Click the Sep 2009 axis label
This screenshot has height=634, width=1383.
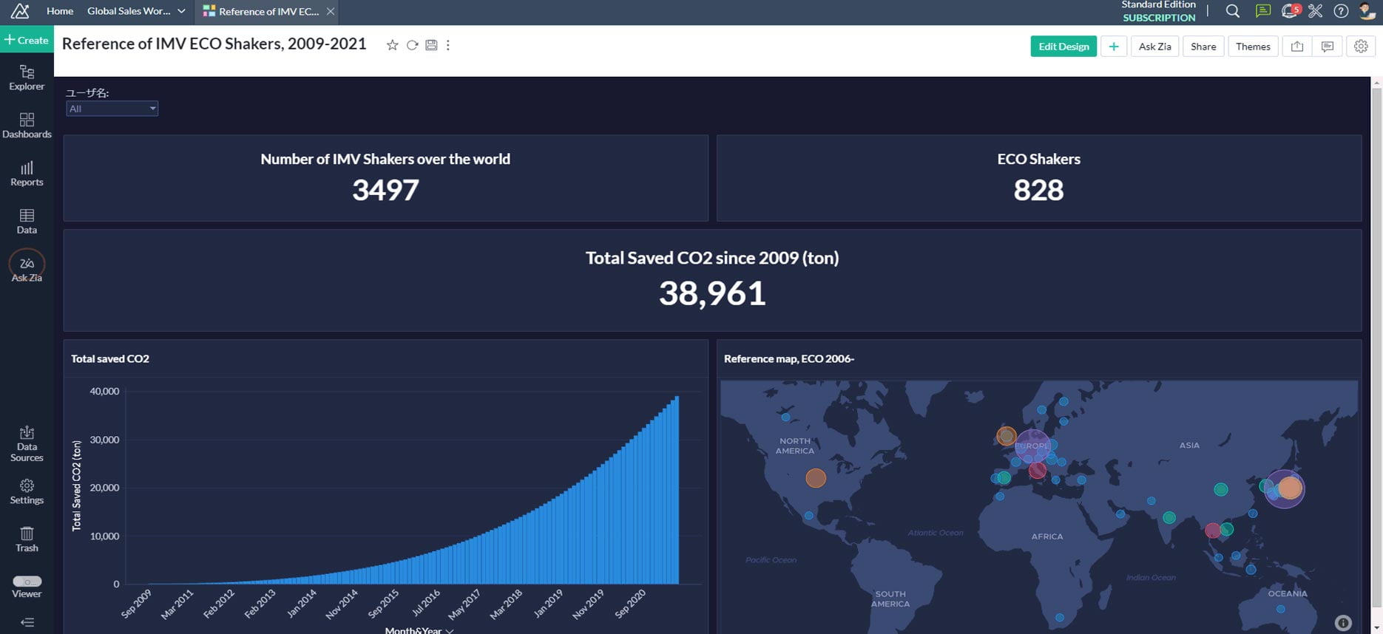click(136, 604)
